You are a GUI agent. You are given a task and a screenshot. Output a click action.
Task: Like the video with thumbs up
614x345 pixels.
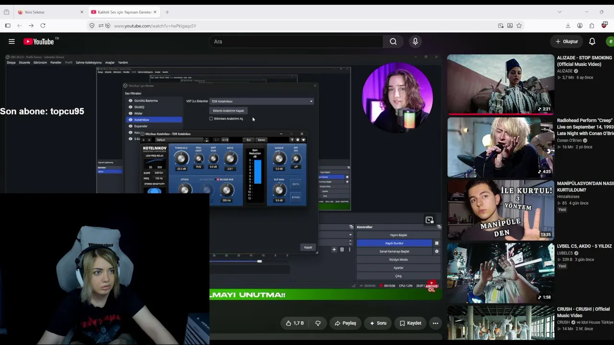coord(295,323)
